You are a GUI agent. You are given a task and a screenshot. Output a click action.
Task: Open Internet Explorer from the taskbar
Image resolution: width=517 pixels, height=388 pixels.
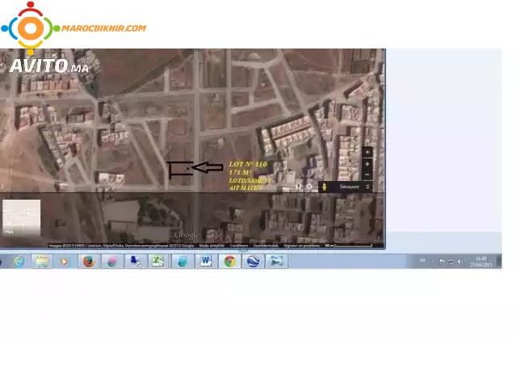pyautogui.click(x=19, y=262)
